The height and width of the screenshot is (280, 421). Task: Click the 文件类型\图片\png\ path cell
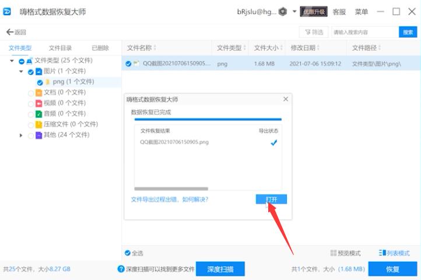(x=376, y=64)
